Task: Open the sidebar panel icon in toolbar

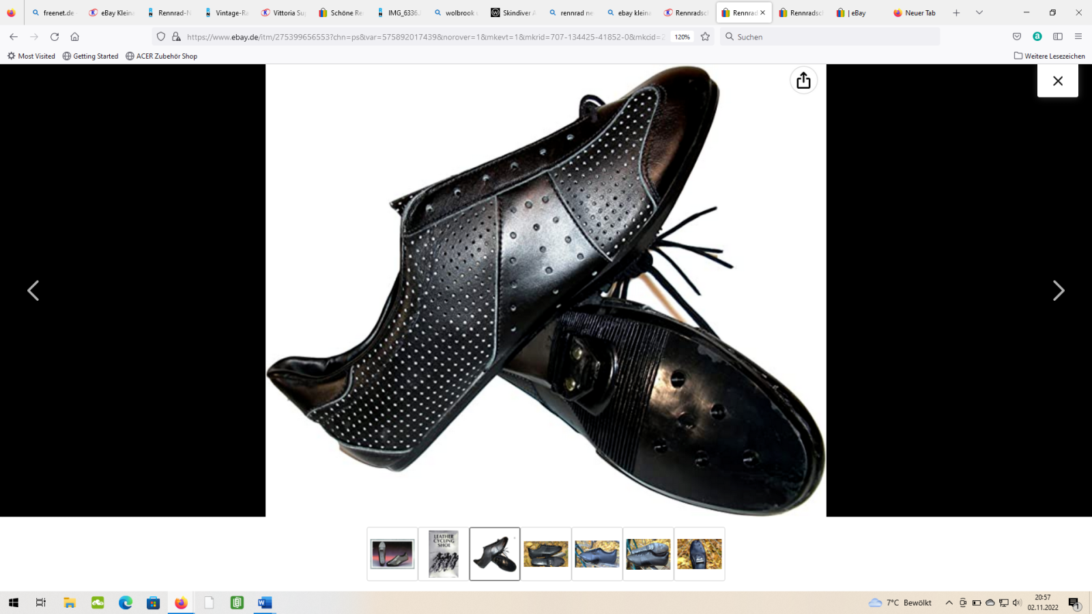Action: [1058, 37]
